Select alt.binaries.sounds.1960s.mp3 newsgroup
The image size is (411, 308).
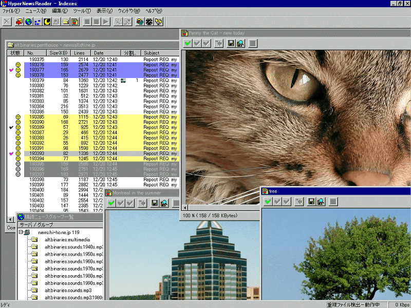[73, 261]
